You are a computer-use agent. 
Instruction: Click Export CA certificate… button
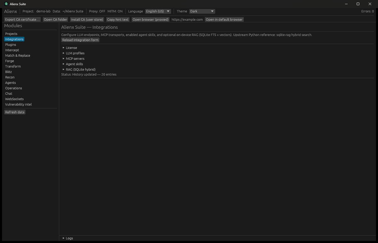22,19
